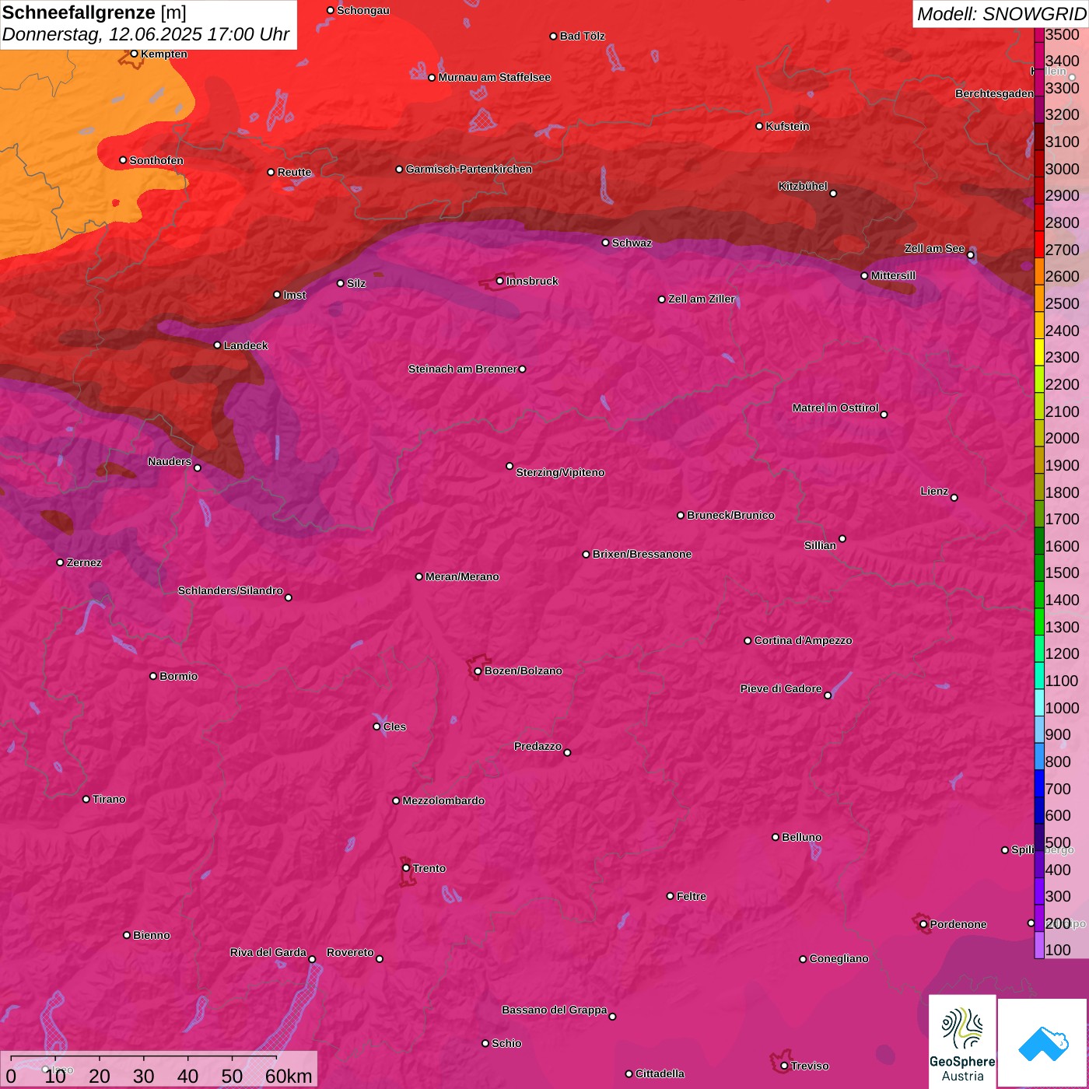Click the Sillian label
Image resolution: width=1089 pixels, height=1089 pixels.
[x=820, y=545]
